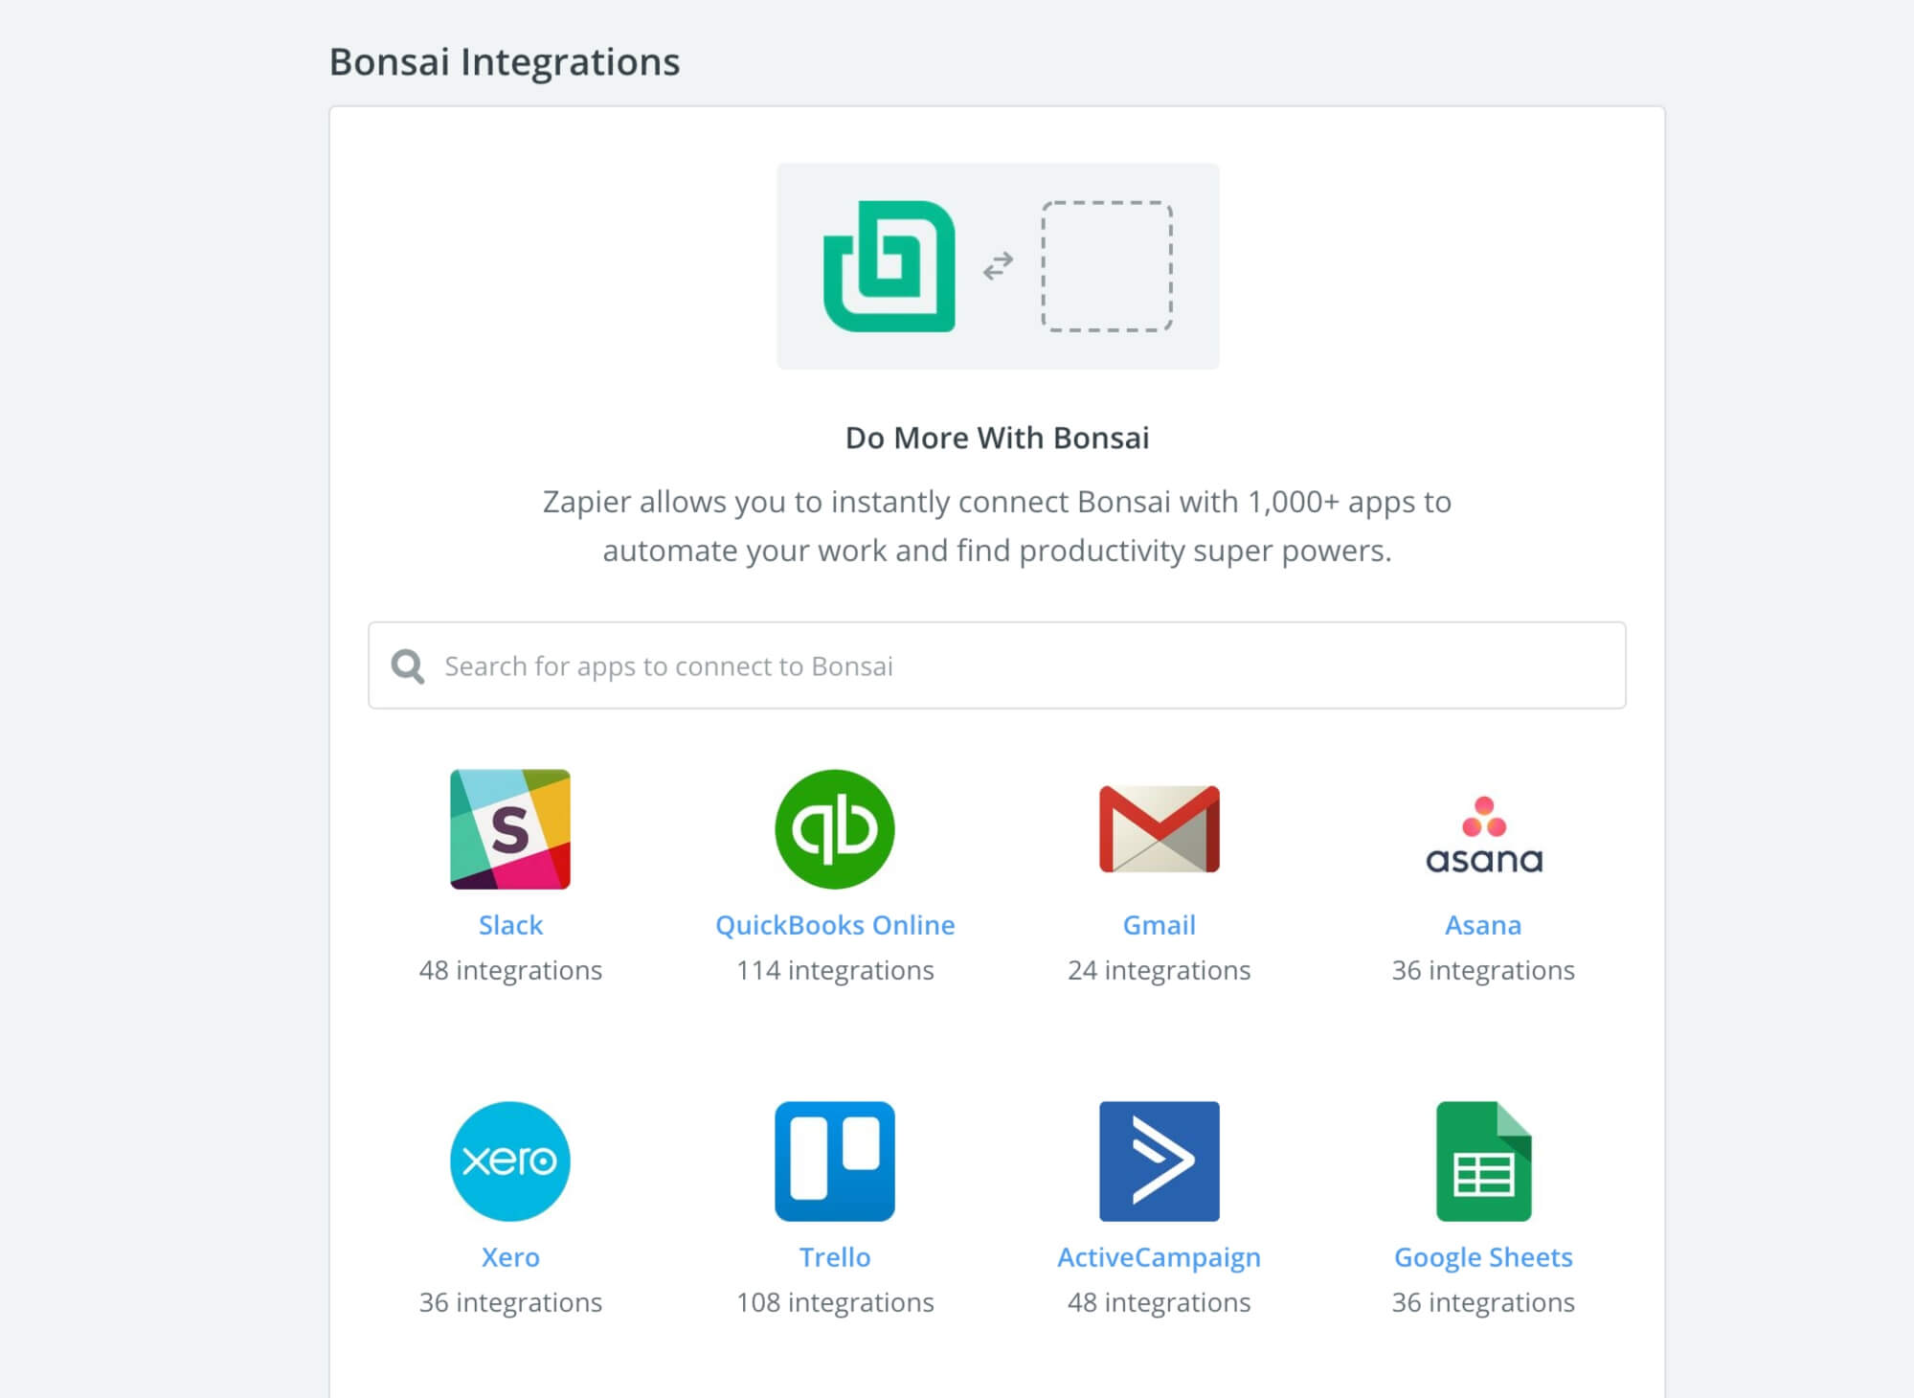
Task: Select the ActiveCampaign arrow icon
Action: pyautogui.click(x=1160, y=1160)
